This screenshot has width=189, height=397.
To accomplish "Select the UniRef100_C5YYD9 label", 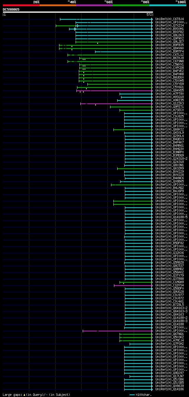I will click(170, 84).
